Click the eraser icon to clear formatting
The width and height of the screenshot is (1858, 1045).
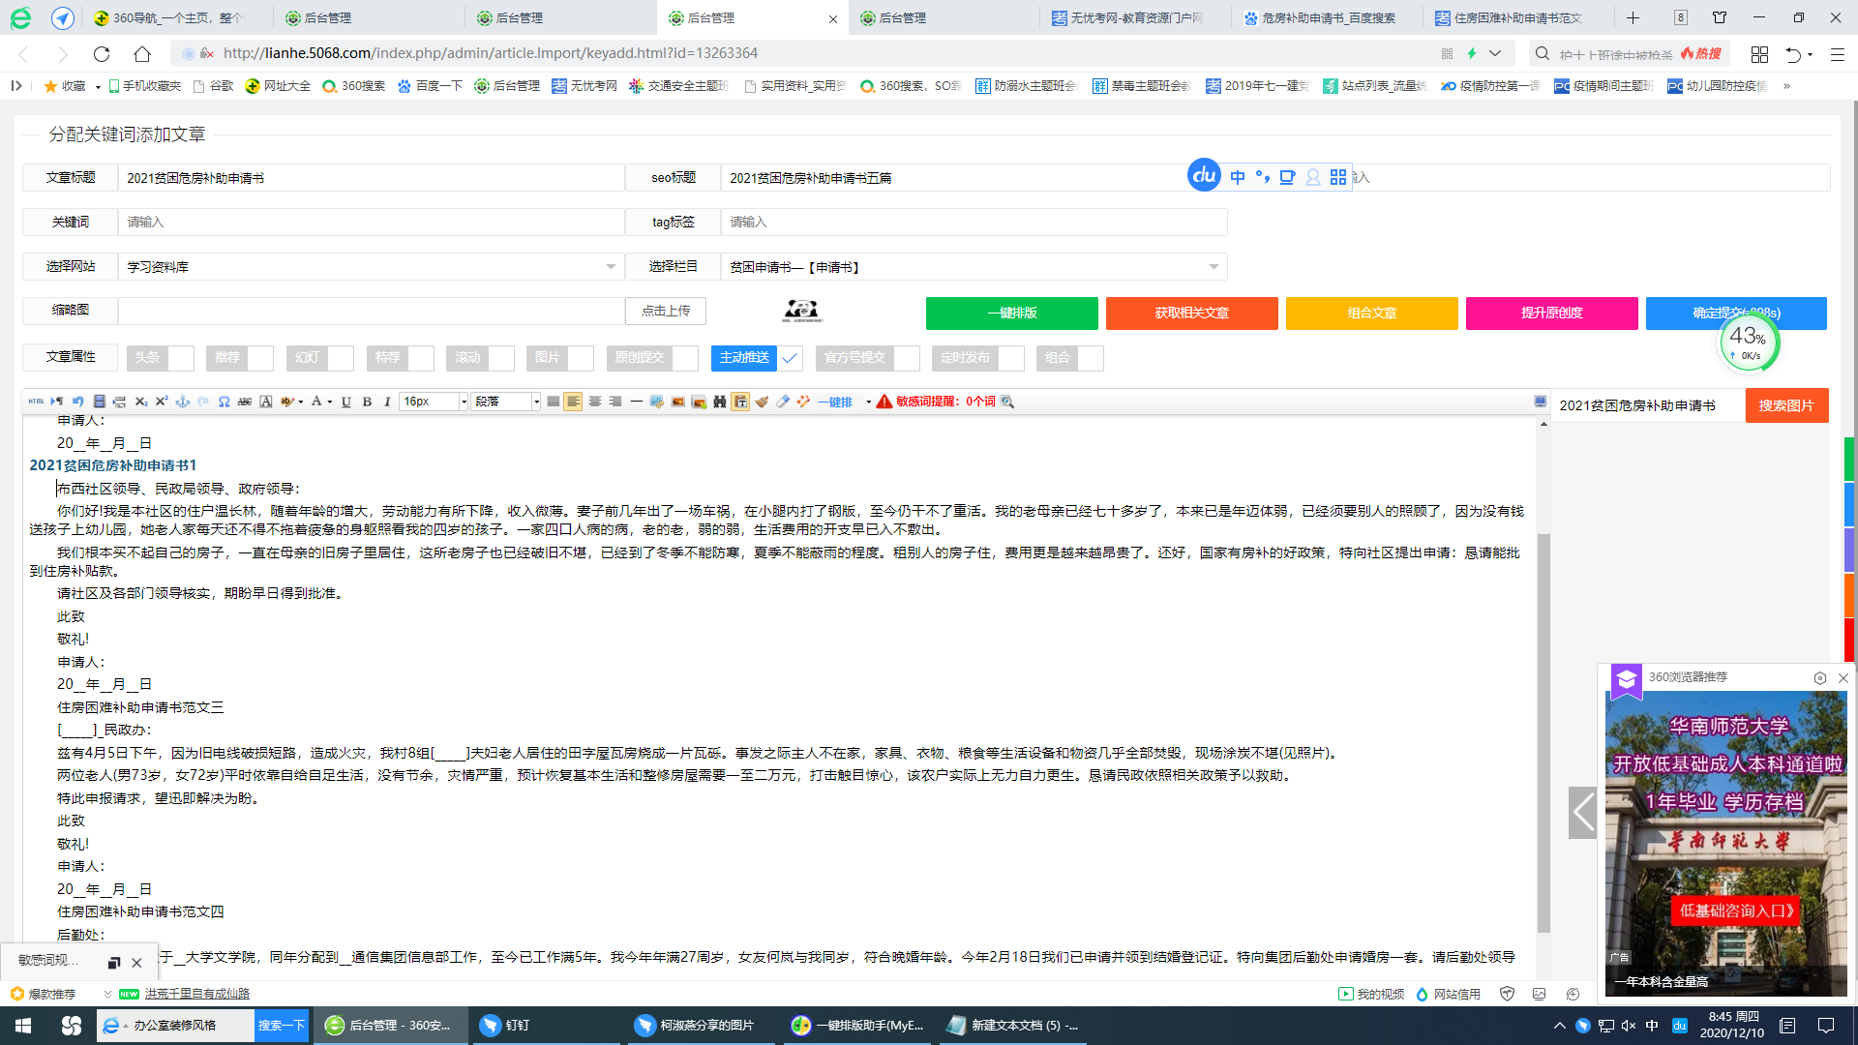click(783, 401)
